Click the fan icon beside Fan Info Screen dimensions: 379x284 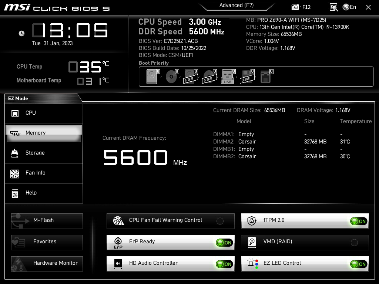pyautogui.click(x=15, y=174)
